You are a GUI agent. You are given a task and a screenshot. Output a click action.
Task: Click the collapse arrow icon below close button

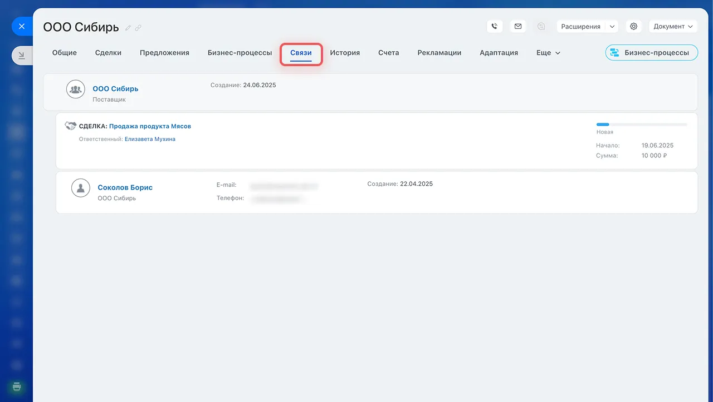pos(22,55)
